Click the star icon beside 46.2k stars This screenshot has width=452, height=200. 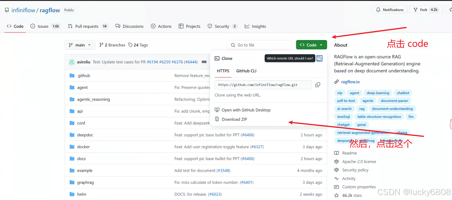(336, 195)
